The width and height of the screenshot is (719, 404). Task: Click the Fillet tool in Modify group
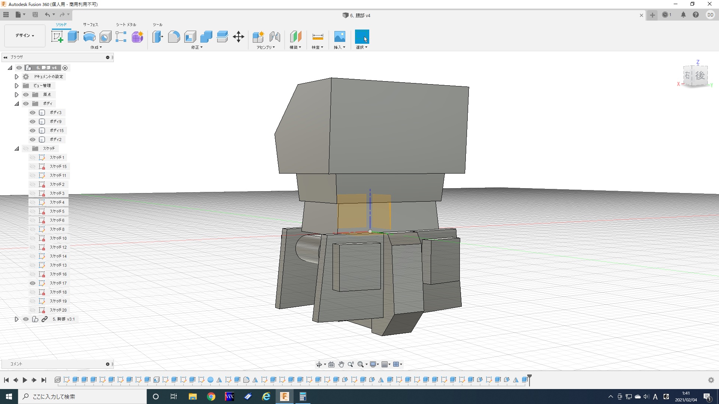pyautogui.click(x=174, y=37)
